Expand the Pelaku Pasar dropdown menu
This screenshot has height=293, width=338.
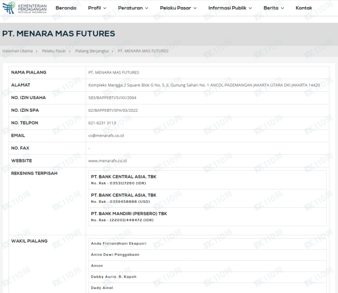[178, 8]
